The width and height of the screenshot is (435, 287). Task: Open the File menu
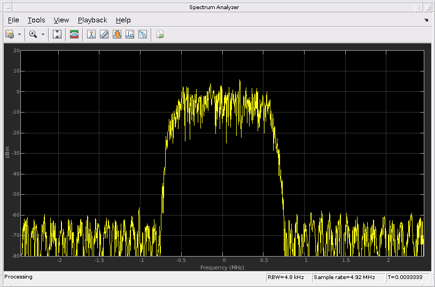click(x=13, y=20)
